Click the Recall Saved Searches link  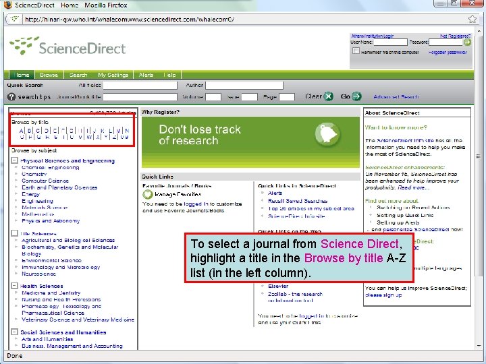[x=298, y=201]
